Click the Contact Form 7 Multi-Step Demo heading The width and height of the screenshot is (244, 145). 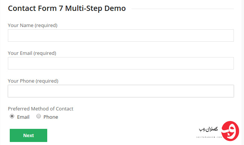pos(67,8)
